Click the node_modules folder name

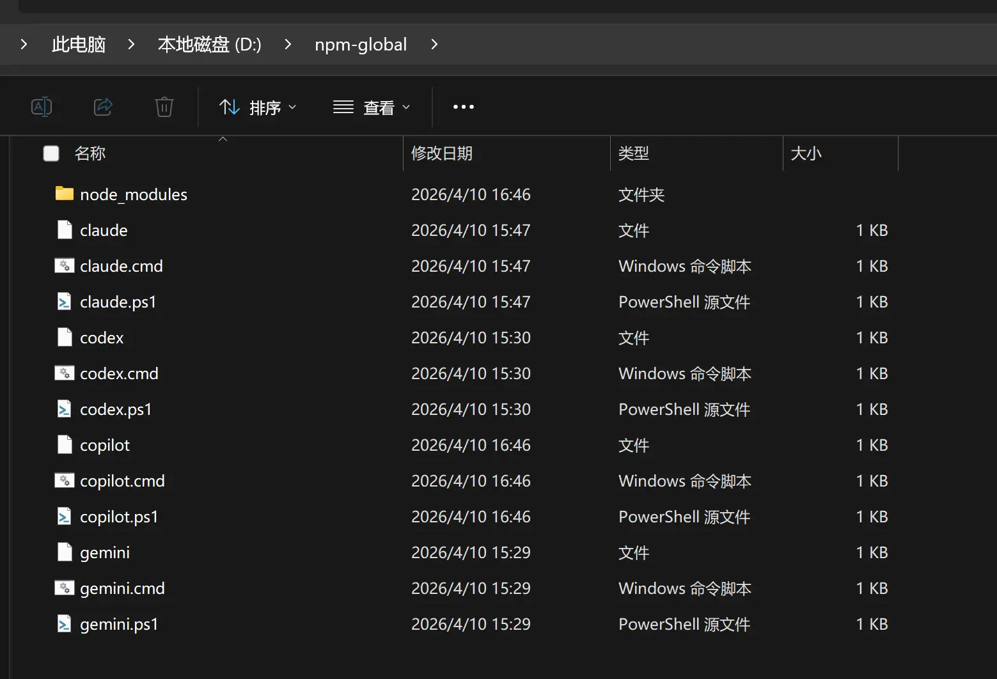pos(134,194)
